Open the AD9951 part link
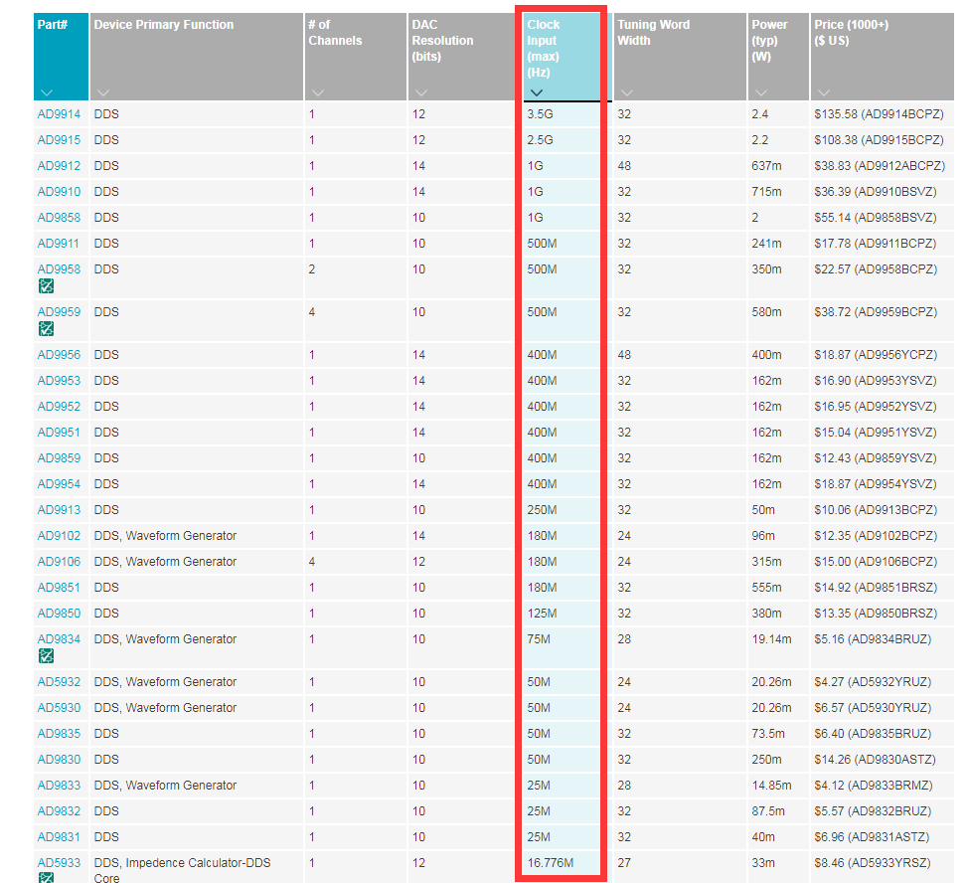 coord(59,433)
